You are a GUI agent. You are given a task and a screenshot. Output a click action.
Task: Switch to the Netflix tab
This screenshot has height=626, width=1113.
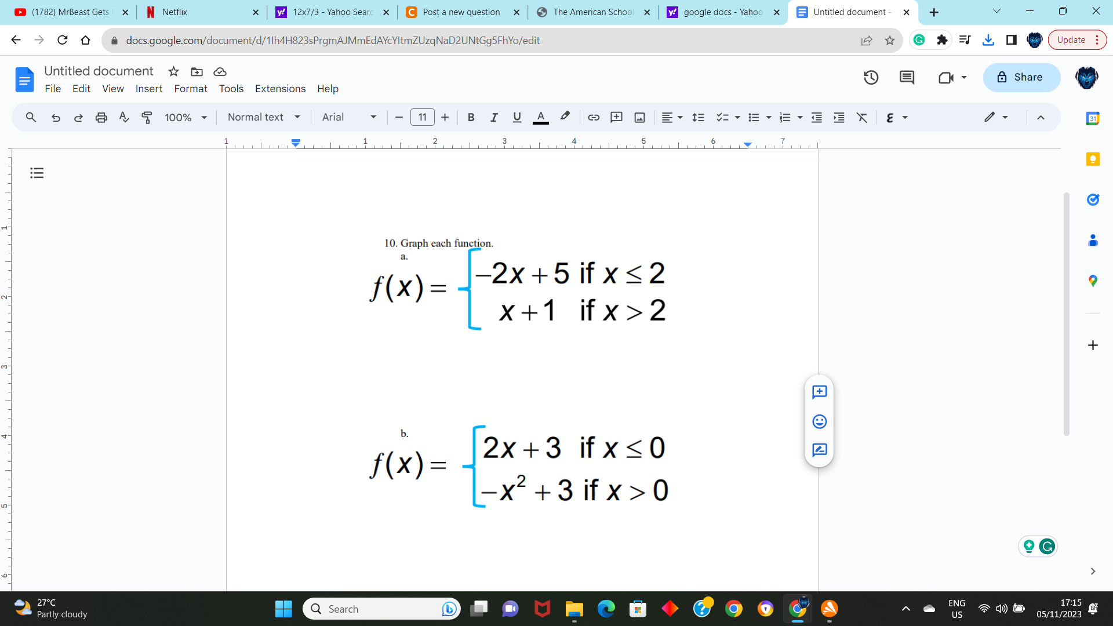[x=201, y=12]
